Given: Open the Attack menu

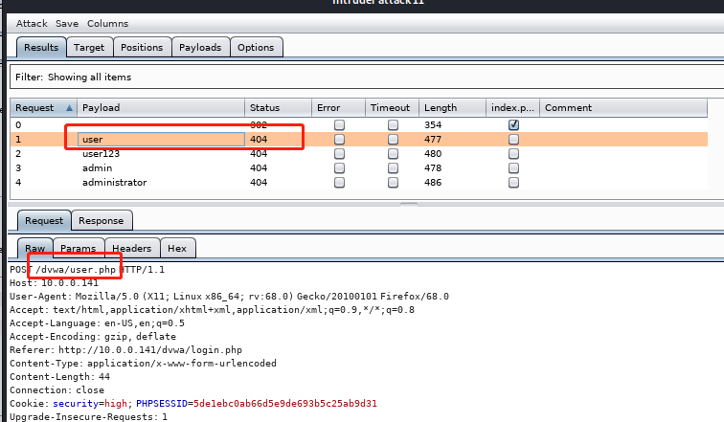Looking at the screenshot, I should (x=32, y=24).
